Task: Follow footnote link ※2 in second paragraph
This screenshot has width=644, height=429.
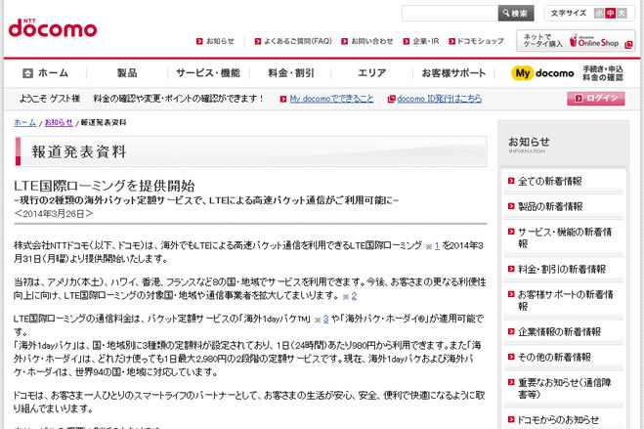Action: pyautogui.click(x=354, y=296)
